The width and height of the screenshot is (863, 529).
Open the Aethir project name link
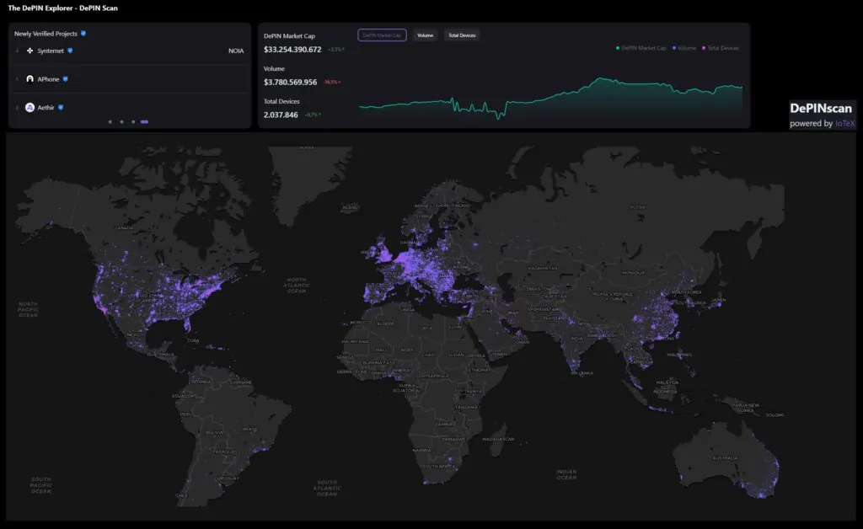pyautogui.click(x=46, y=108)
